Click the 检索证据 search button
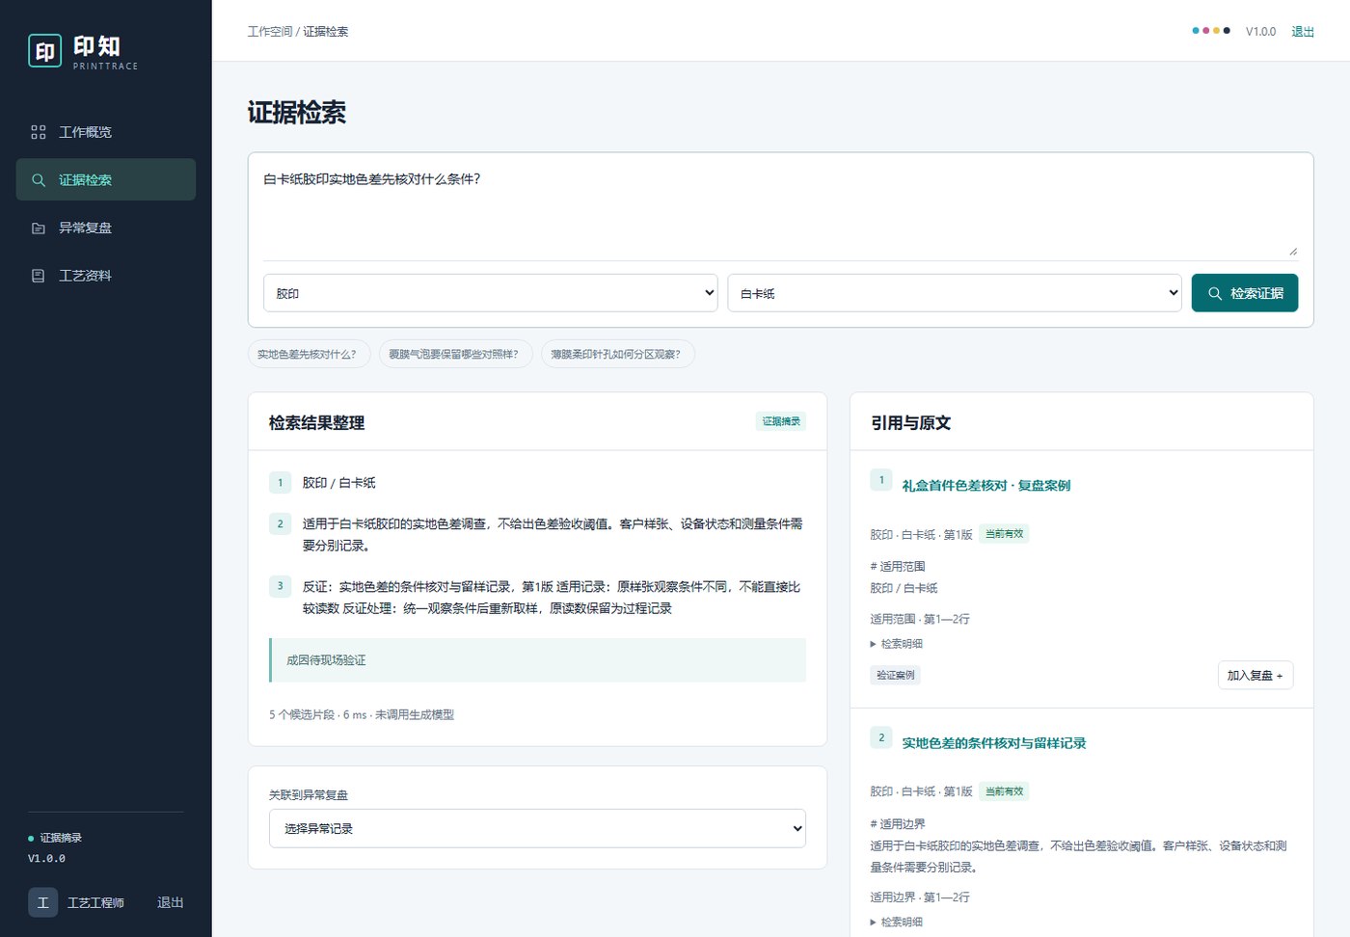The image size is (1350, 937). click(x=1245, y=293)
